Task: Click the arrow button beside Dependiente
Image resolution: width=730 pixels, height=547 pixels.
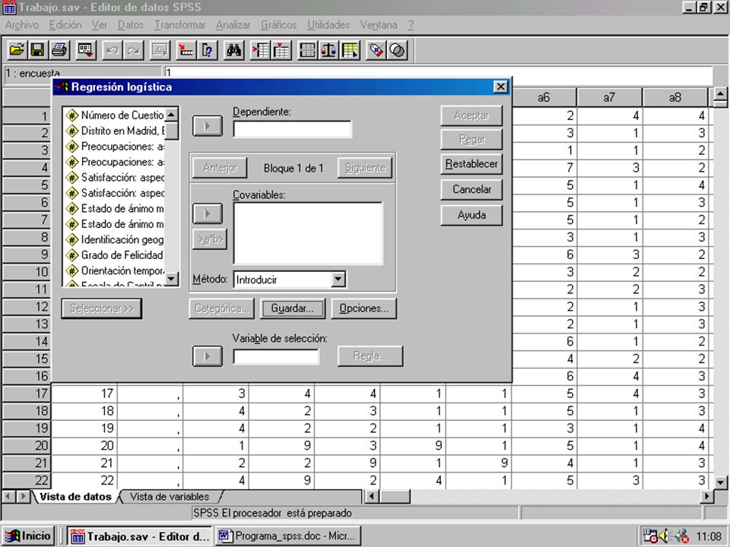Action: (208, 126)
